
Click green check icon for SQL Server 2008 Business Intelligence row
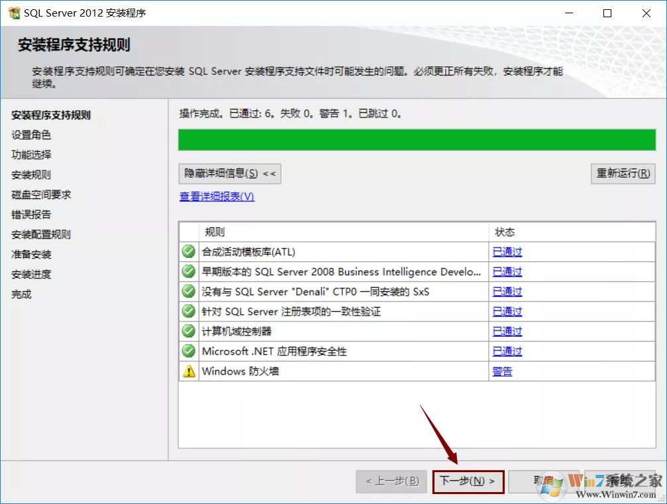click(x=189, y=271)
